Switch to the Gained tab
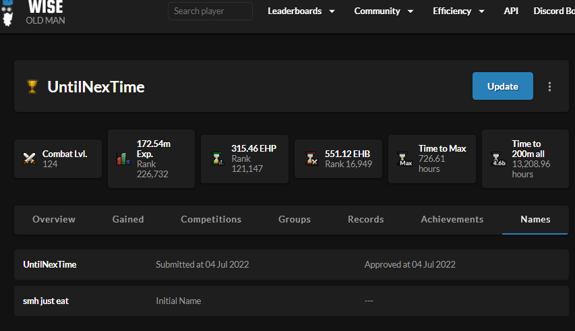 click(128, 219)
